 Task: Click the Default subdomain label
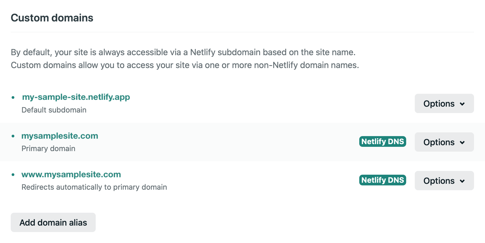click(54, 110)
